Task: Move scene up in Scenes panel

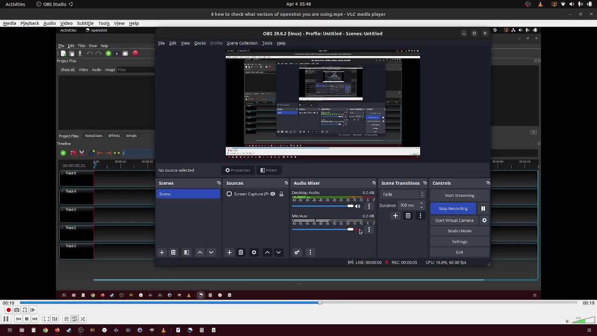Action: coord(200,252)
